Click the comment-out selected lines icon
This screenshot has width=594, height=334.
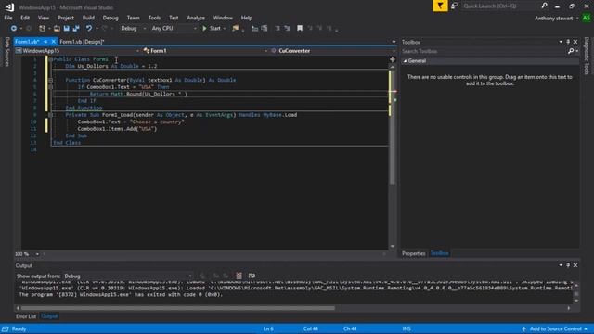coord(278,29)
